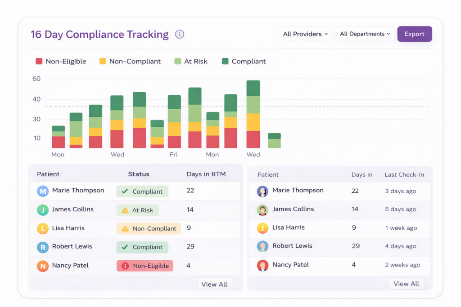Image resolution: width=461 pixels, height=307 pixels.
Task: Click Lisa Harris' yellow 'L' avatar
Action: tap(43, 228)
